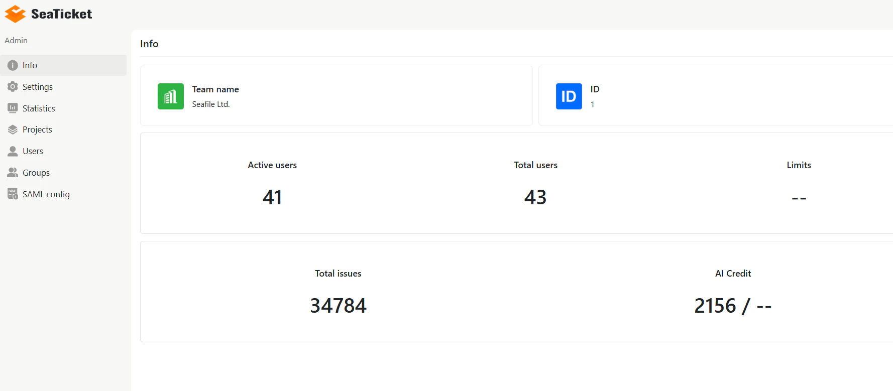Open the Info menu item

(63, 65)
